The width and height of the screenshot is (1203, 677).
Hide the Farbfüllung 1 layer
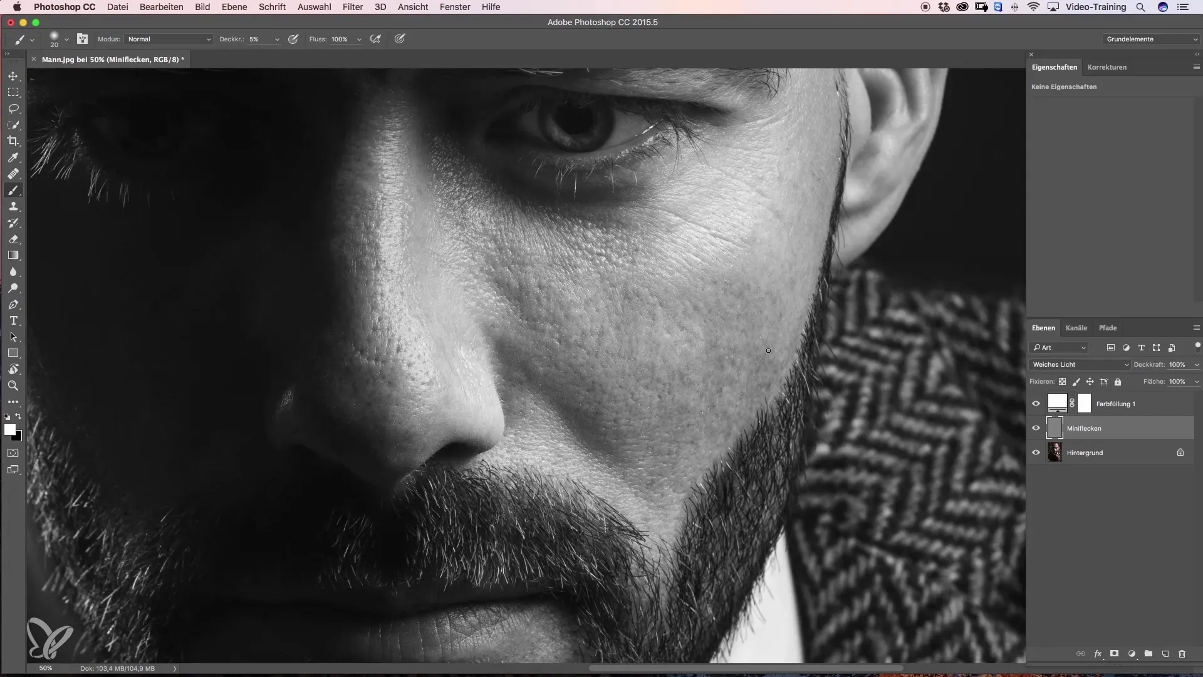(x=1036, y=404)
